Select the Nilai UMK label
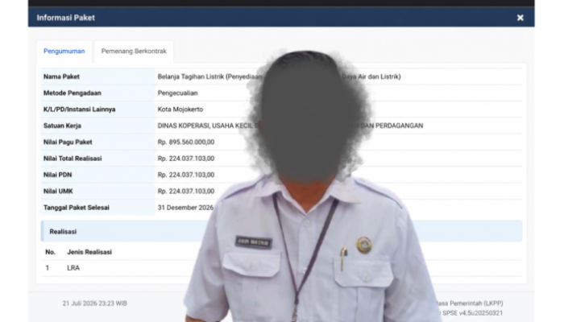The width and height of the screenshot is (564, 322). coord(58,192)
